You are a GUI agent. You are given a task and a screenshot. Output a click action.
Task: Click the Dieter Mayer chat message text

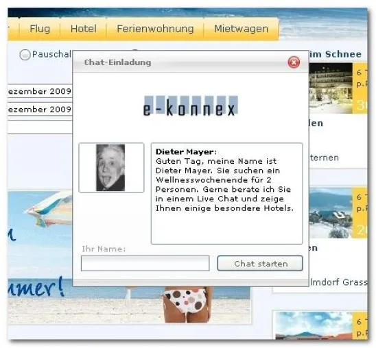224,180
